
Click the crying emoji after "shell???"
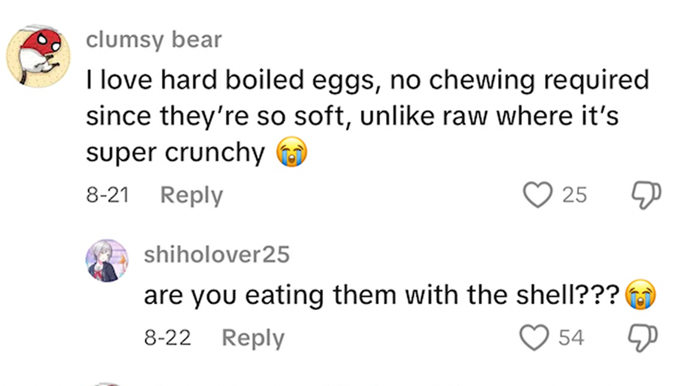point(640,296)
